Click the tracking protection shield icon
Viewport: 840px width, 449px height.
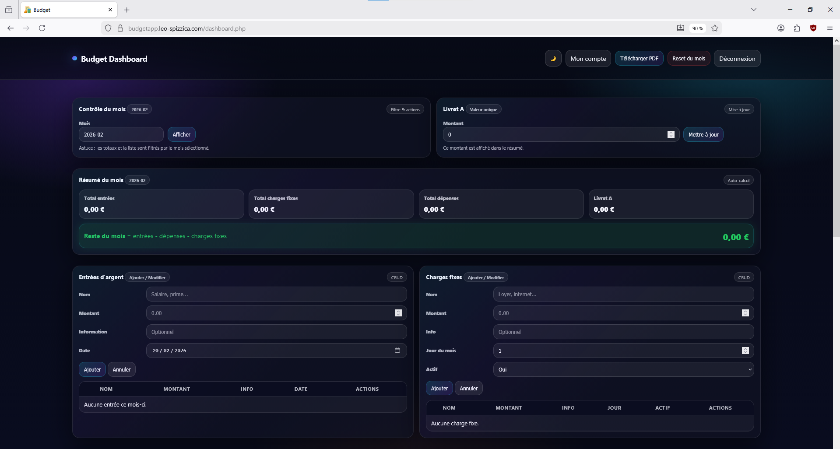click(108, 28)
